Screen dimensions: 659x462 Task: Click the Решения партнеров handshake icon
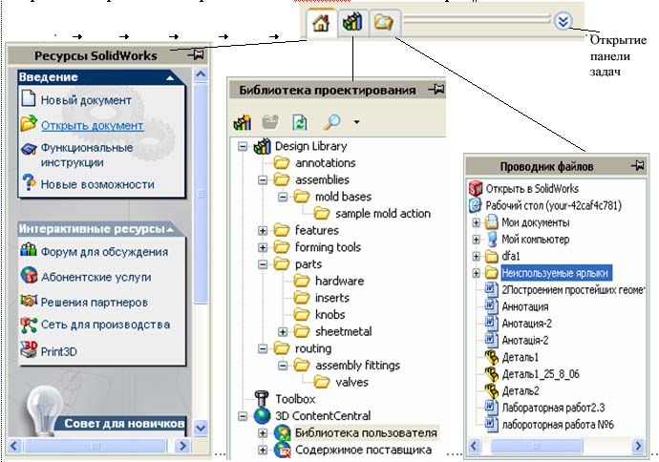click(x=29, y=301)
